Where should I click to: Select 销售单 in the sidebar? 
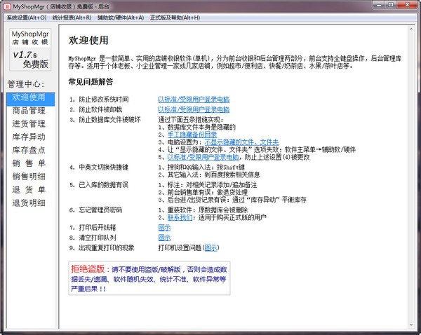pos(29,163)
